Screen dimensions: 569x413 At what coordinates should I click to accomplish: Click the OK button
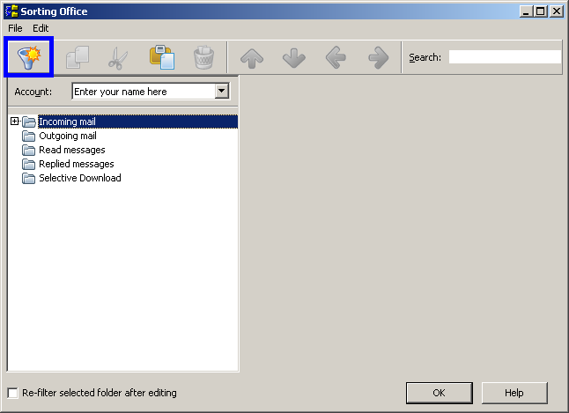click(x=439, y=393)
